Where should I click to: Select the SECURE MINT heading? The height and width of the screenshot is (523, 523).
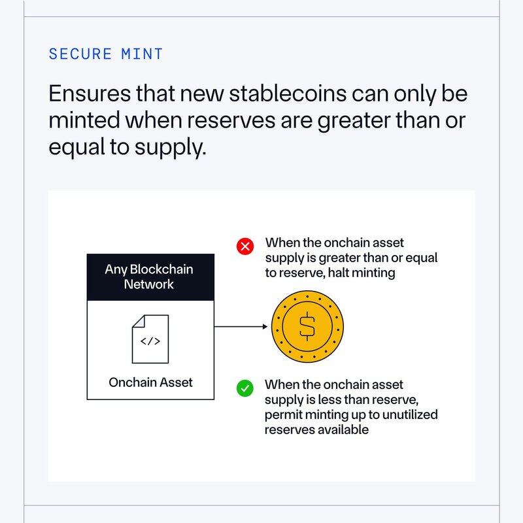click(x=106, y=54)
